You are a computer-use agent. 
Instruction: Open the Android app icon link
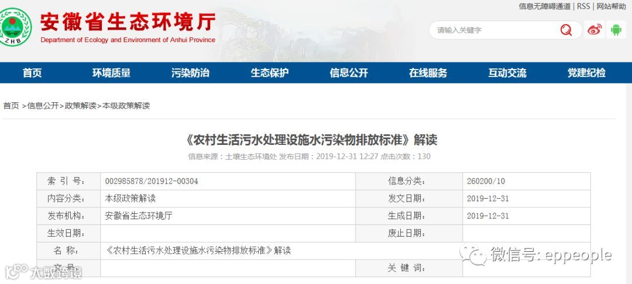(616, 30)
